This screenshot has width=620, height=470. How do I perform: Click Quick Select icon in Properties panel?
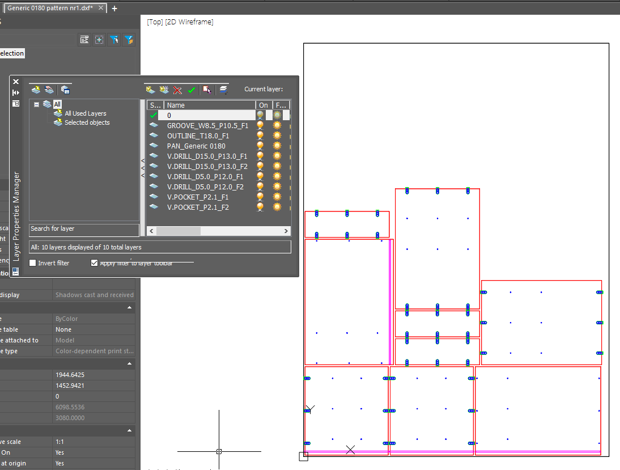[84, 40]
